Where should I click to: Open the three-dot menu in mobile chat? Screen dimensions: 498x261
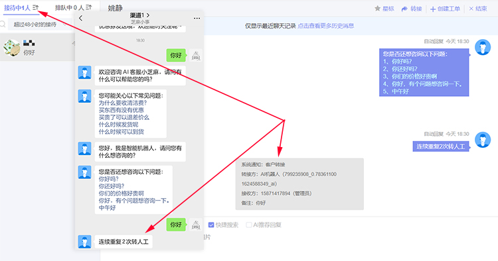click(197, 19)
